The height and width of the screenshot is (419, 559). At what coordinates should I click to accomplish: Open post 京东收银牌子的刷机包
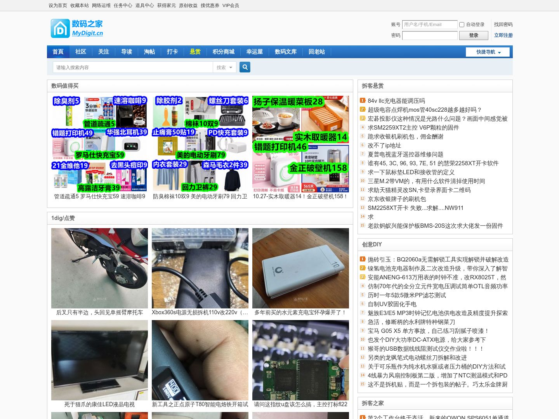point(397,199)
